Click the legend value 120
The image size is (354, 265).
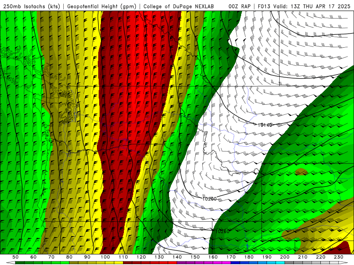(141, 257)
